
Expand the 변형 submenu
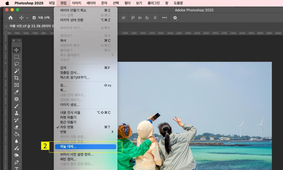(85, 132)
